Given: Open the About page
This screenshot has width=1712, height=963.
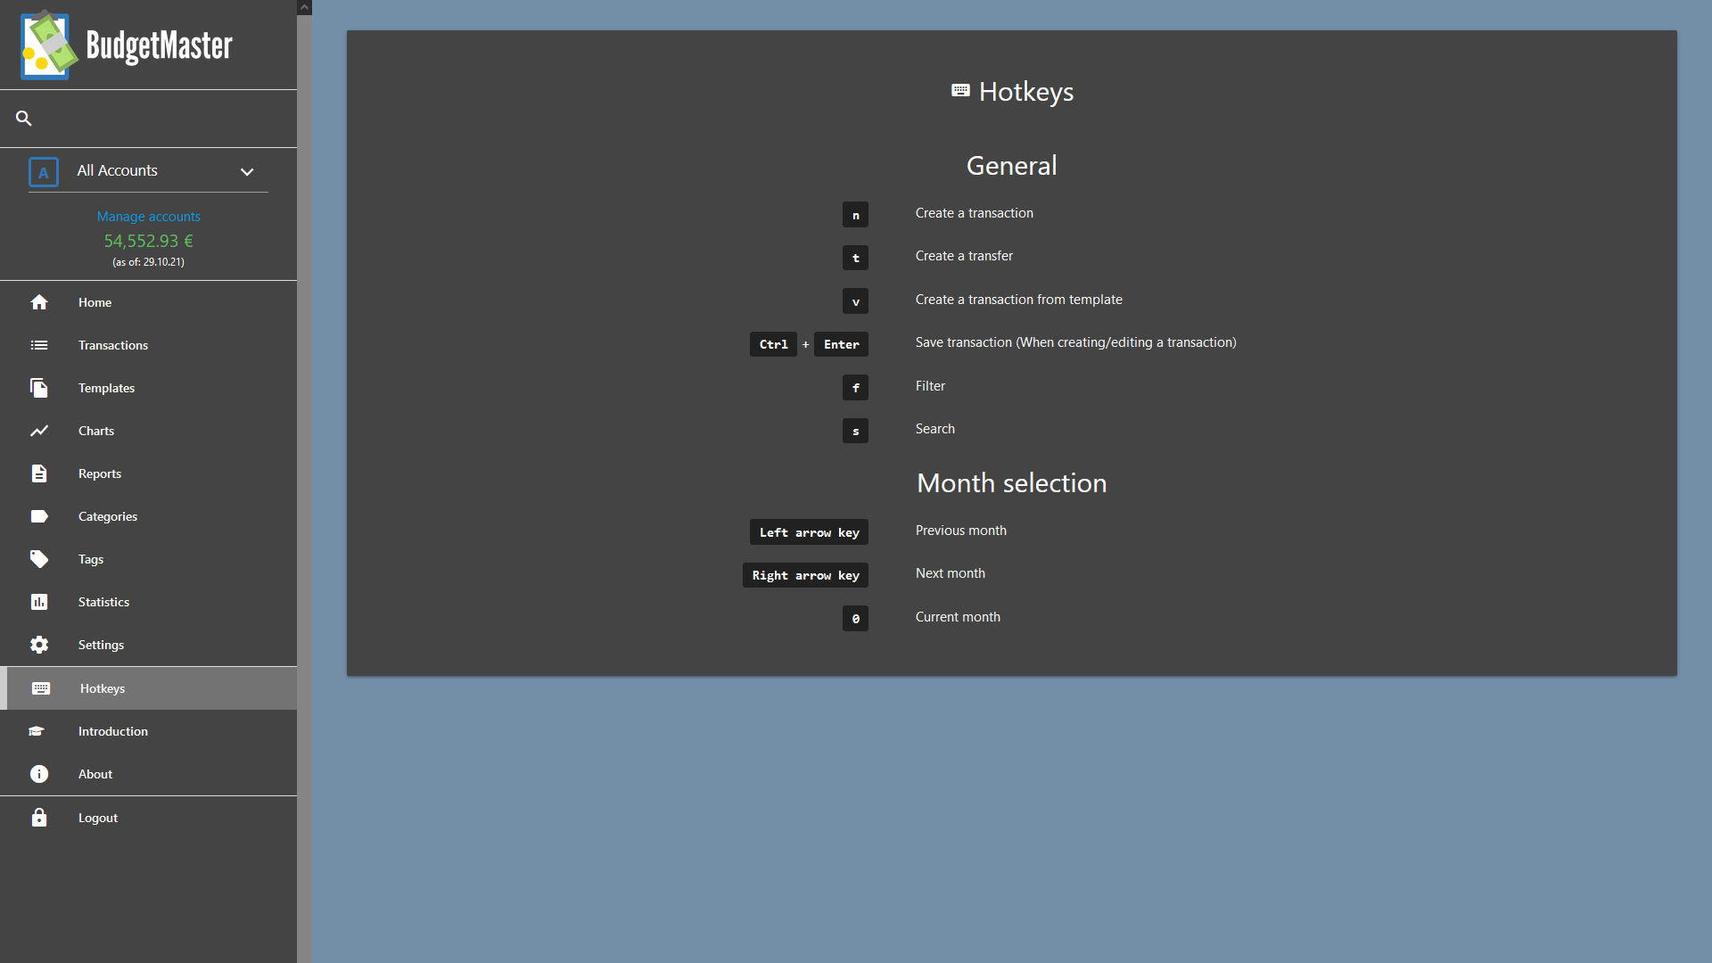Looking at the screenshot, I should [x=148, y=774].
